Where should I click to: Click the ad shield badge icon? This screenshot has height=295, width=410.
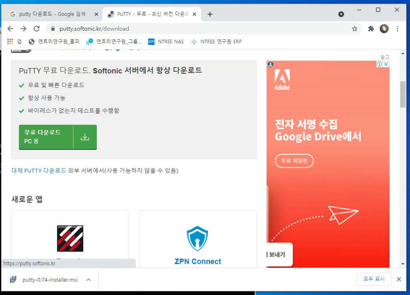pos(270,65)
